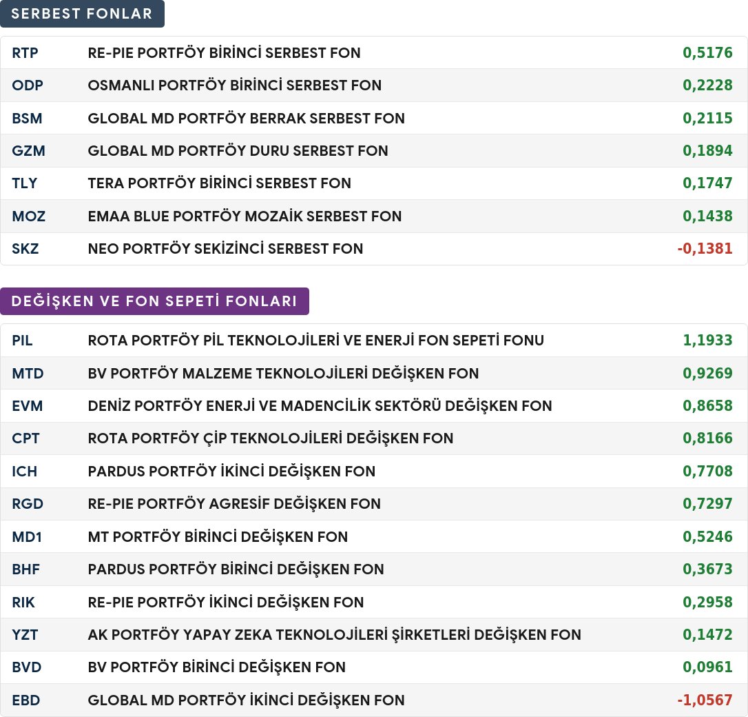Select GLOBAL MD PORTFÖY DURU SERBEST FON

pos(238,151)
